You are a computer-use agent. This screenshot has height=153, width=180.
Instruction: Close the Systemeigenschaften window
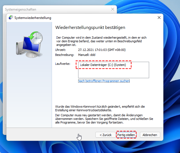click(x=113, y=9)
